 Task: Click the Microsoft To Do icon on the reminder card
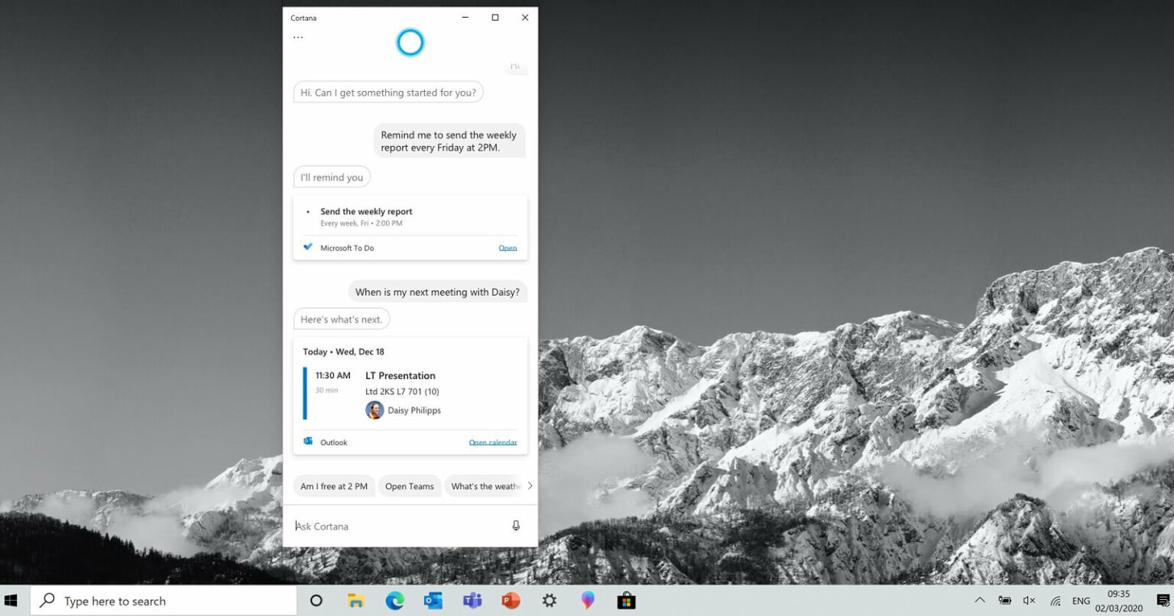(x=307, y=247)
